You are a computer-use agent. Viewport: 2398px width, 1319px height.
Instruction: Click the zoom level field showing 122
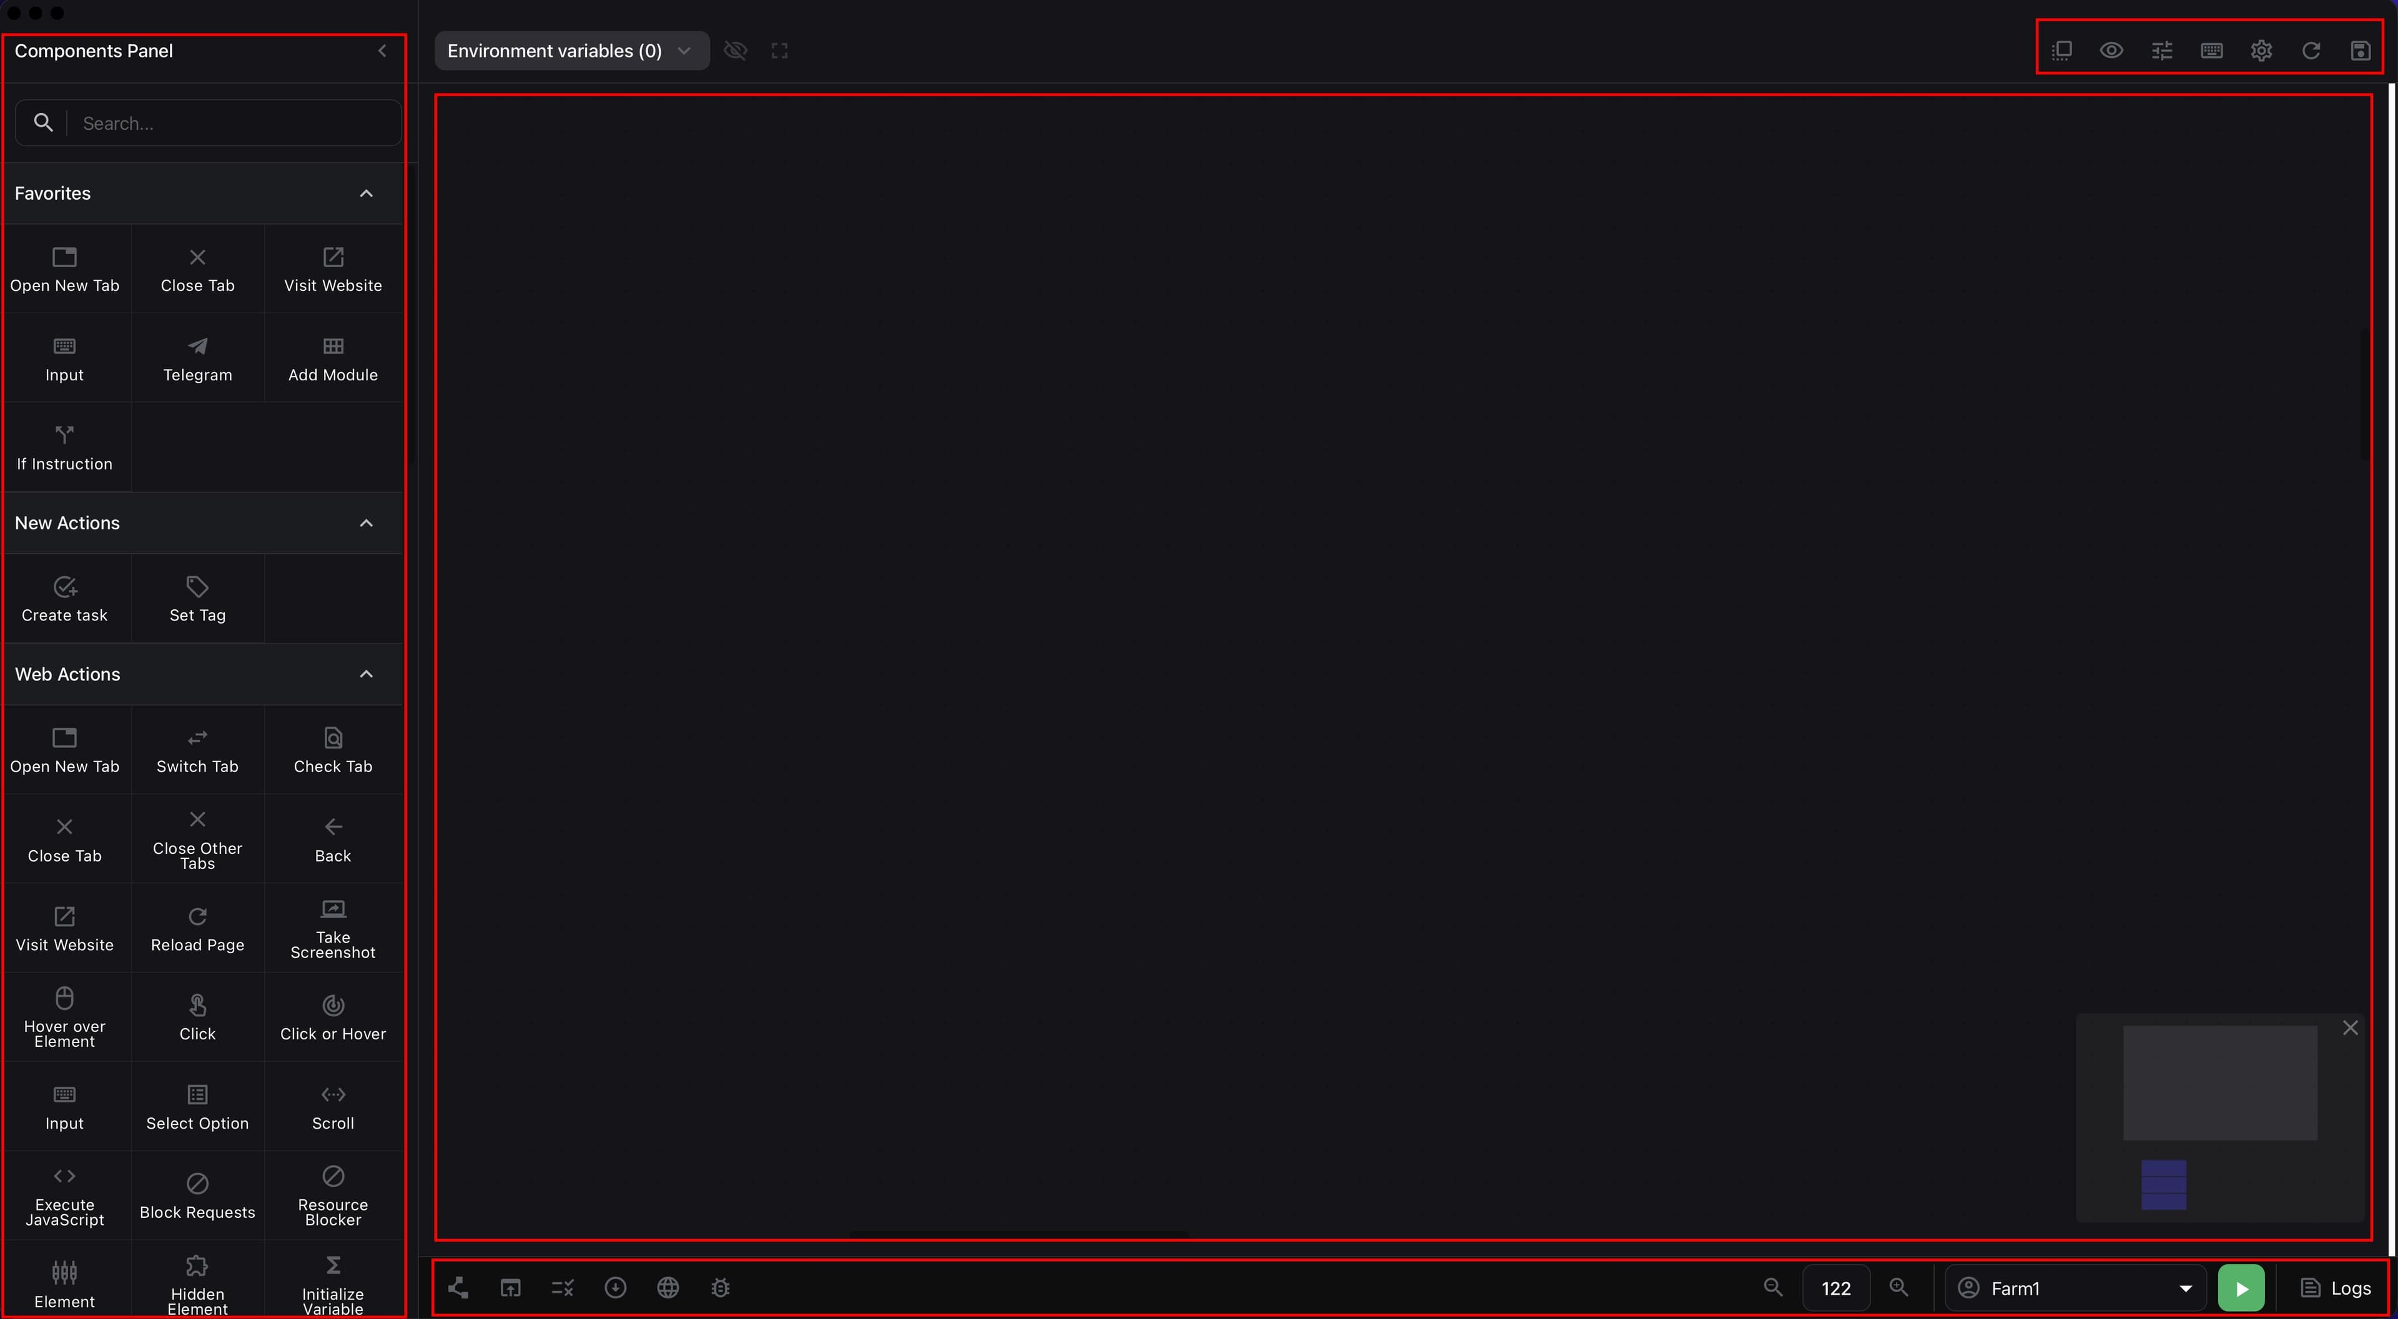[x=1836, y=1288]
